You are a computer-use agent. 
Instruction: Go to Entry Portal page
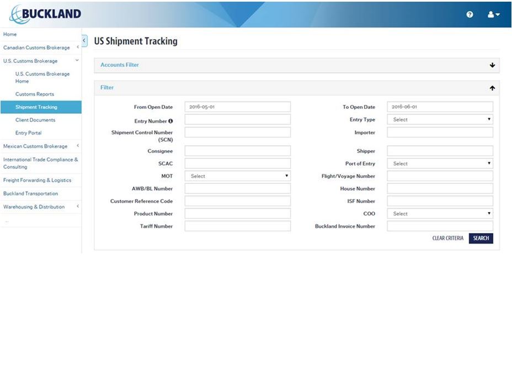click(28, 133)
